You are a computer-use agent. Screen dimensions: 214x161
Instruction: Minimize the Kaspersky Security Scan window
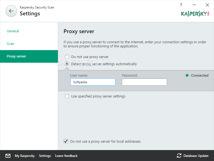tap(194, 5)
